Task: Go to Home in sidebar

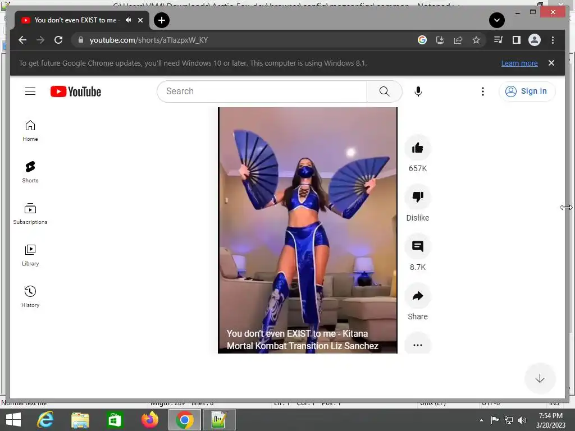Action: point(30,131)
